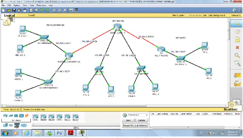Click the Print toolbar icon
Image resolution: width=243 pixels, height=138 pixels.
tap(19, 10)
